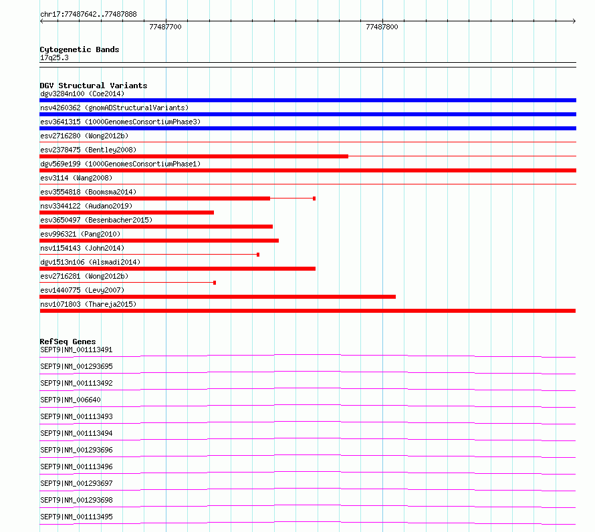The height and width of the screenshot is (532, 595).
Task: Click SEPT9|NM_001293696 transcript label
Action: pyautogui.click(x=76, y=450)
